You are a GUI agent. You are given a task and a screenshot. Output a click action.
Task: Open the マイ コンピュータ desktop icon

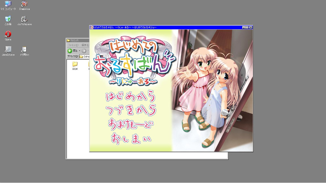(8, 5)
